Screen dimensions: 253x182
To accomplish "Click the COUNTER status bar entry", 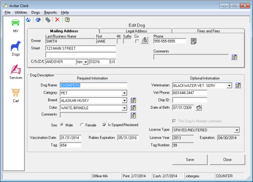I will 229,176.
